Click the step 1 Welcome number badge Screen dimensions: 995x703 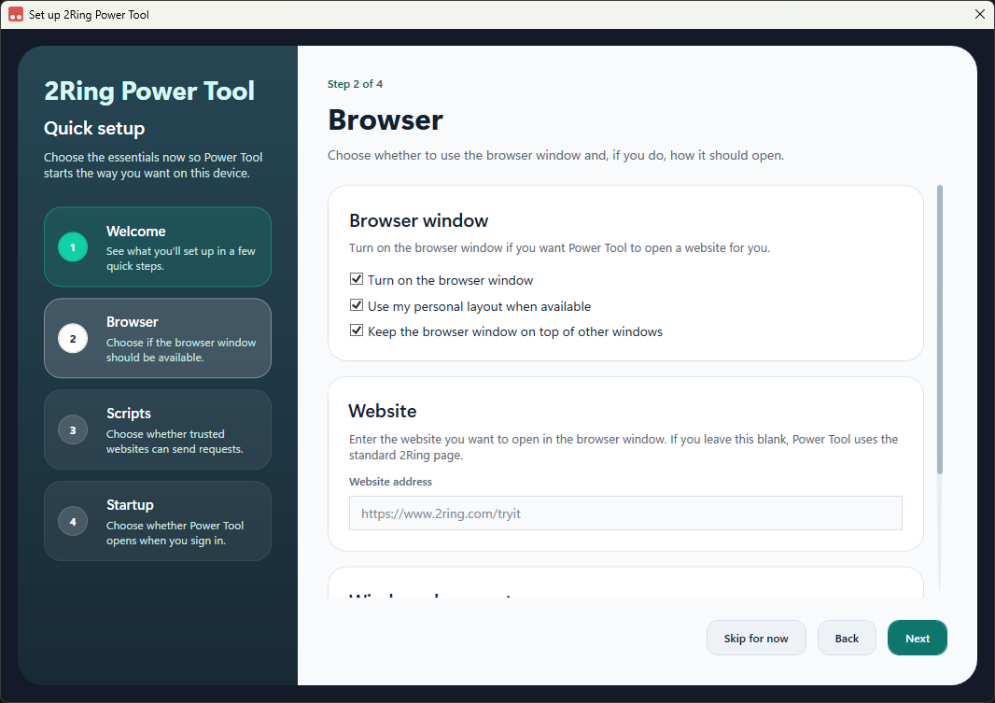pyautogui.click(x=73, y=247)
